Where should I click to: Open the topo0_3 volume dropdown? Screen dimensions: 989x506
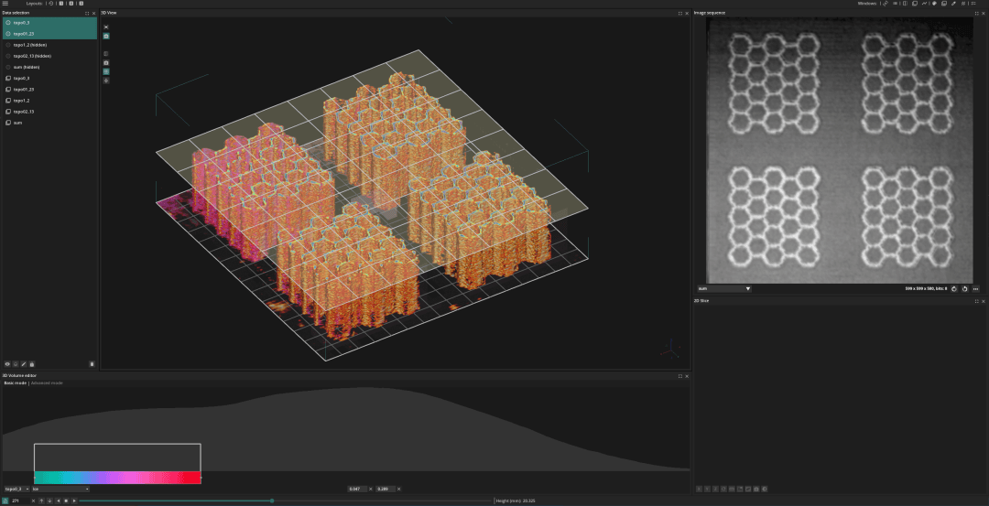16,489
